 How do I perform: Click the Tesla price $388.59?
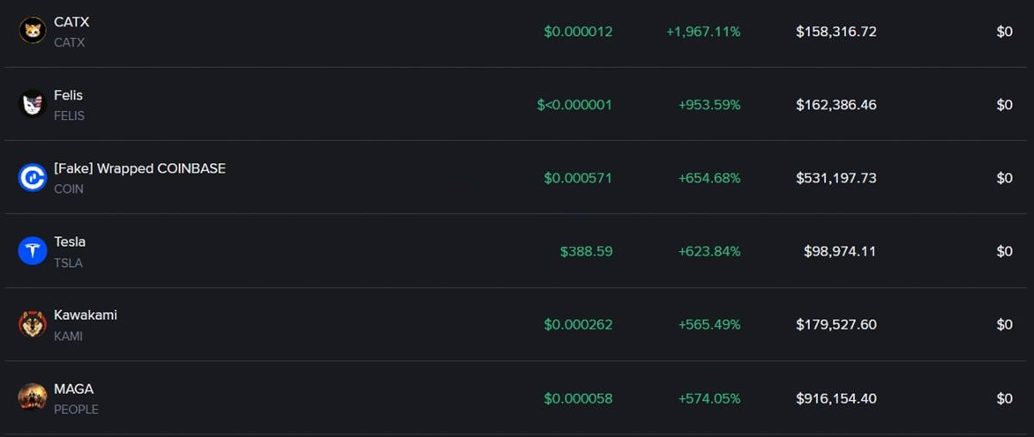[586, 251]
